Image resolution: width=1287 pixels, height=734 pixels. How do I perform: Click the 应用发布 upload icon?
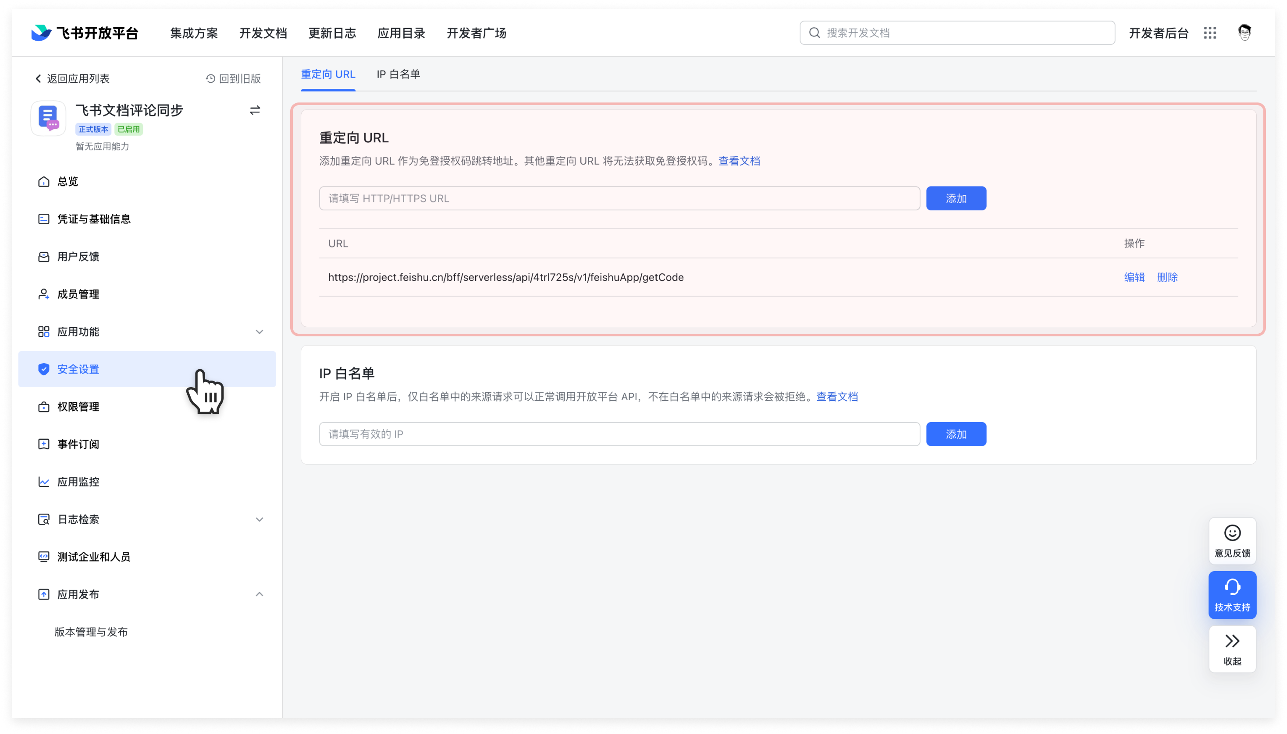tap(44, 594)
